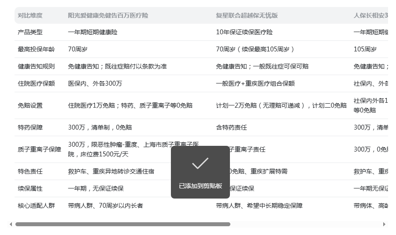Click the checkmark in the clipboard toast
Viewport: 396px width, 235px height.
pos(200,163)
